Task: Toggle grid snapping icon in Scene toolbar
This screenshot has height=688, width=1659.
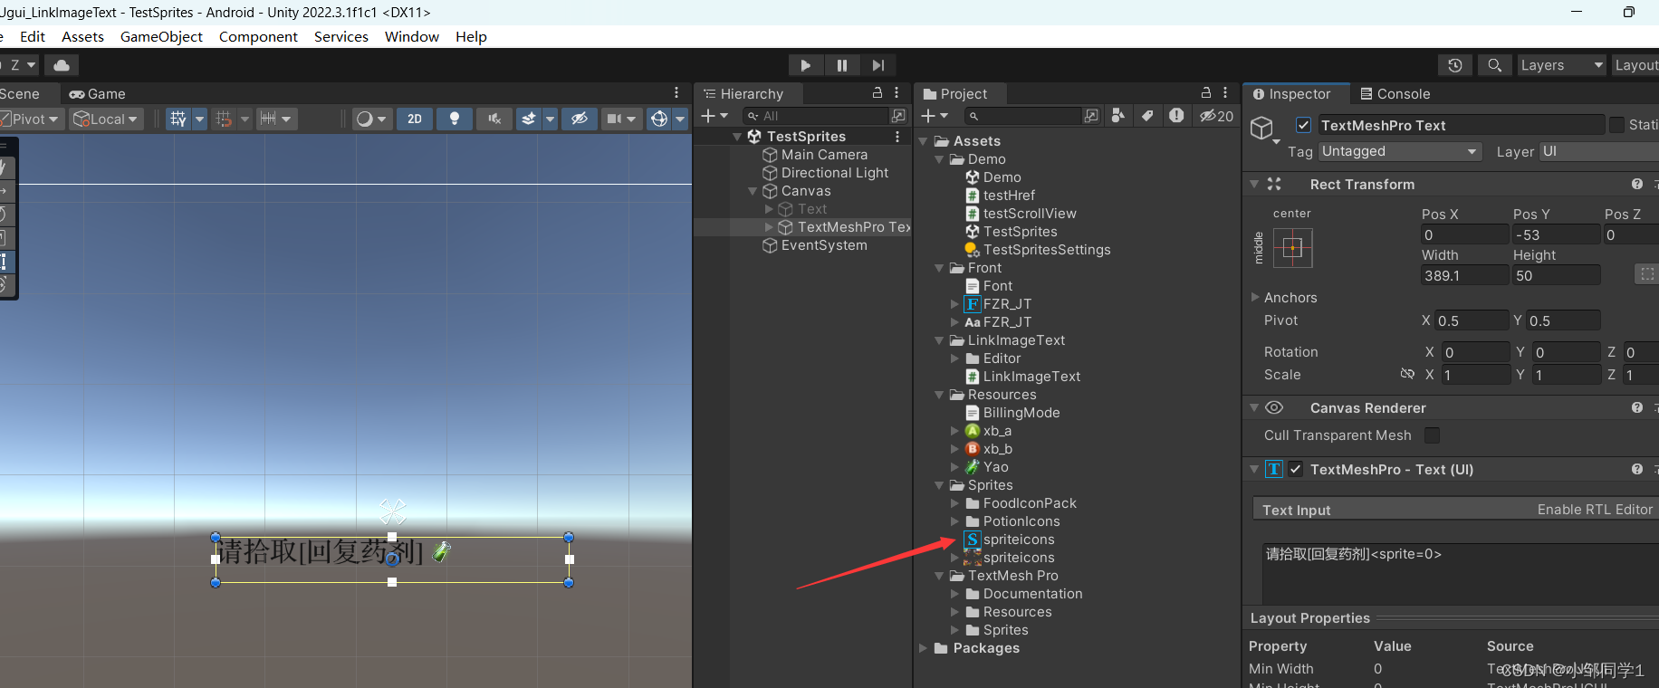Action: 224,119
